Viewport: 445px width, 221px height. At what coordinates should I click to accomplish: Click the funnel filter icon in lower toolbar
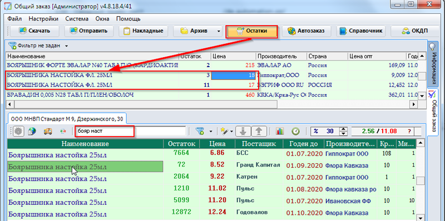click(200, 131)
